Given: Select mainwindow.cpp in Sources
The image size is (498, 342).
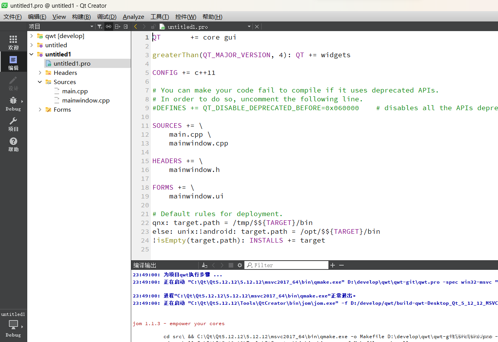Looking at the screenshot, I should click(86, 100).
